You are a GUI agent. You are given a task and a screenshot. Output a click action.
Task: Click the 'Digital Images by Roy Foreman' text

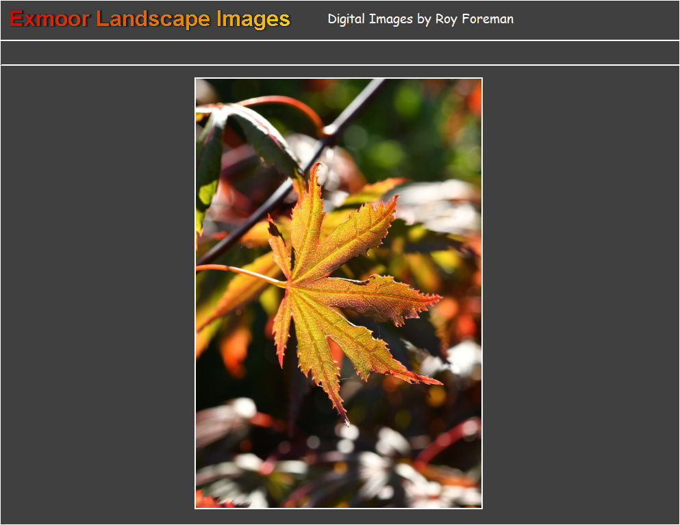tap(420, 19)
